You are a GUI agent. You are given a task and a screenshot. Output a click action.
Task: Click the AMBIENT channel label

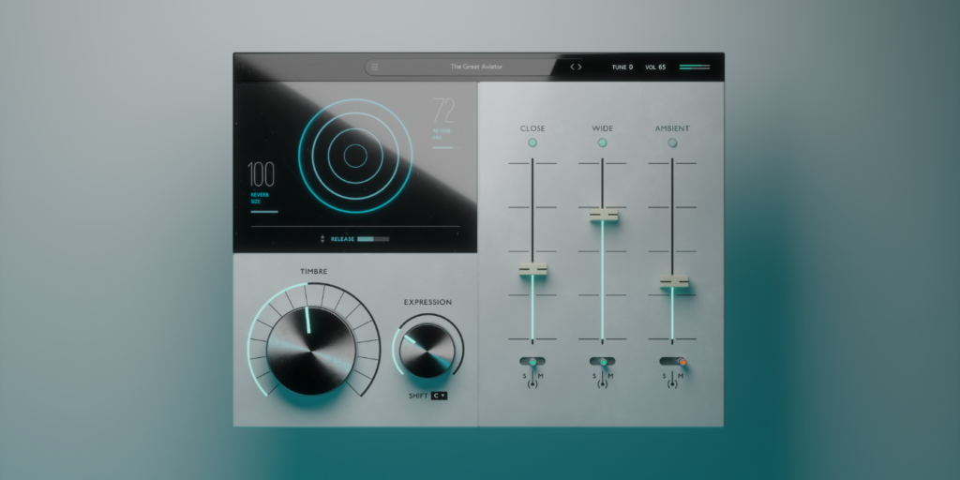point(672,128)
